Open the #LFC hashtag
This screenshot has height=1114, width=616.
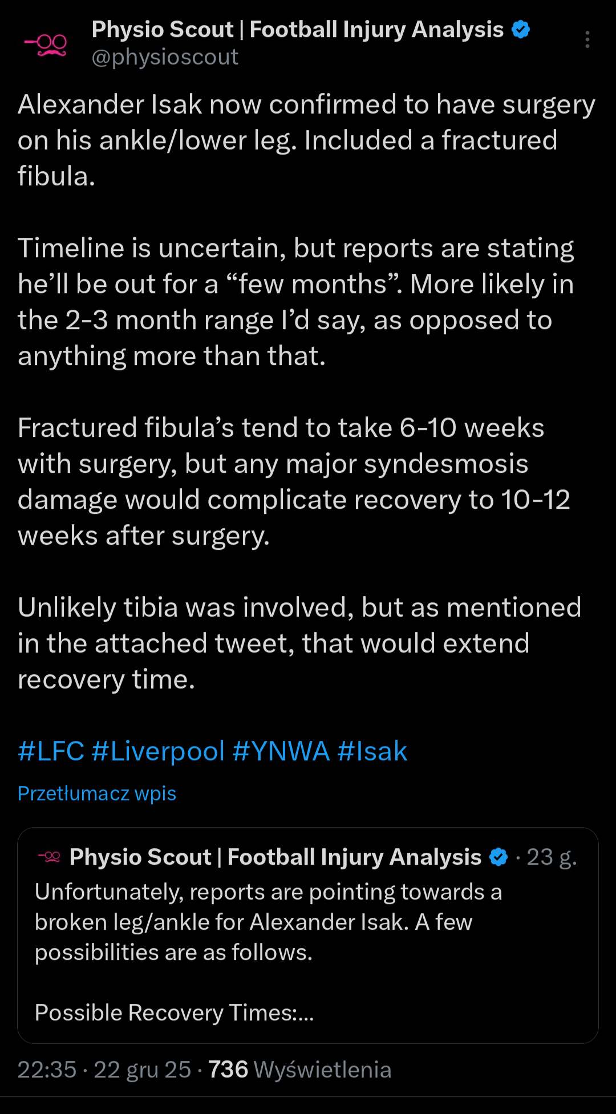[x=51, y=751]
